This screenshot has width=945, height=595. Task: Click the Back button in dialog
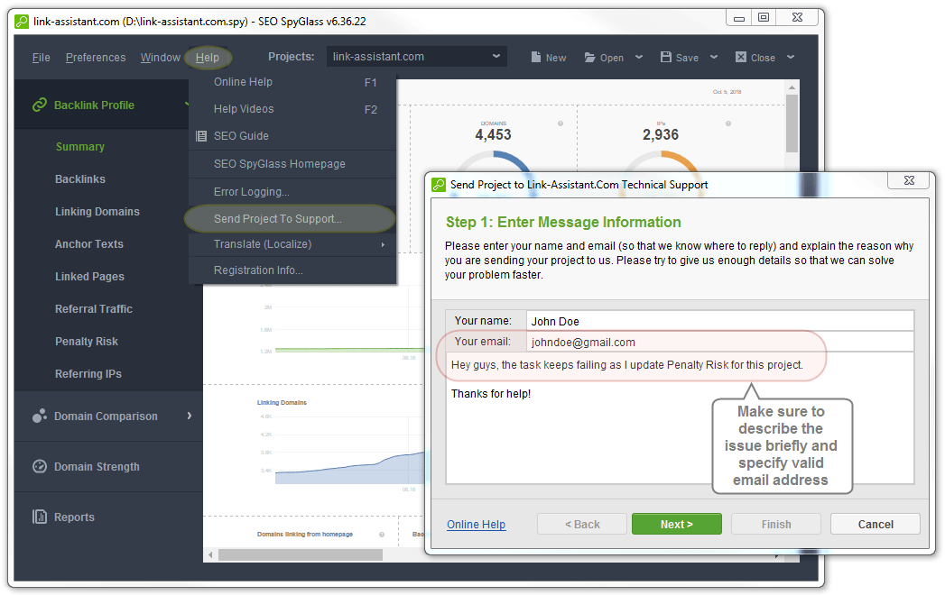point(582,524)
